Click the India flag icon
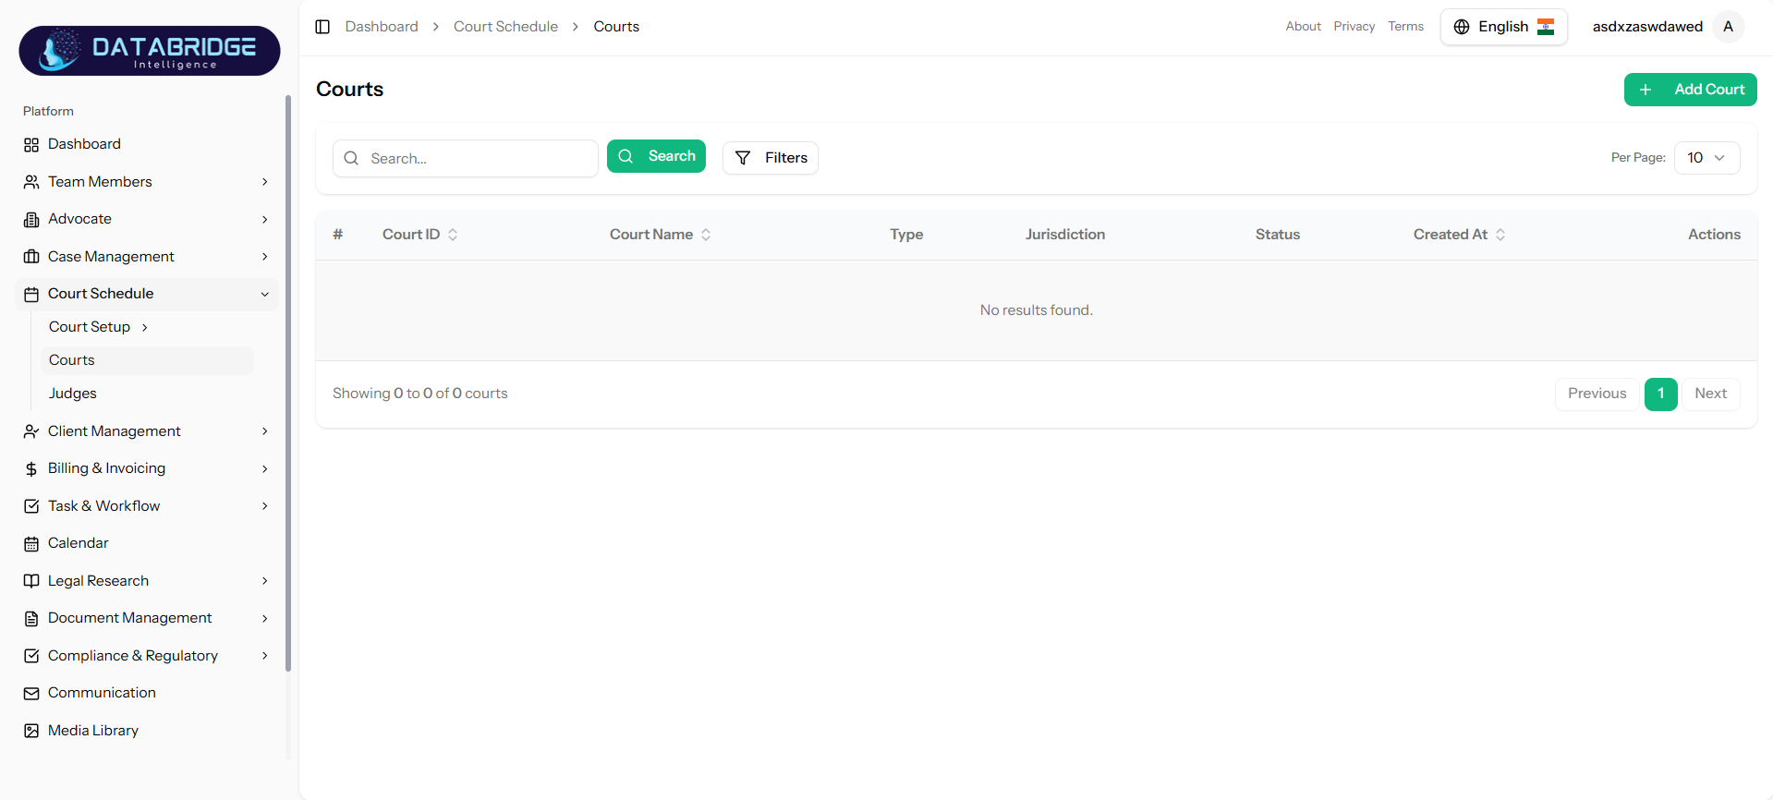This screenshot has height=800, width=1773. 1546,27
